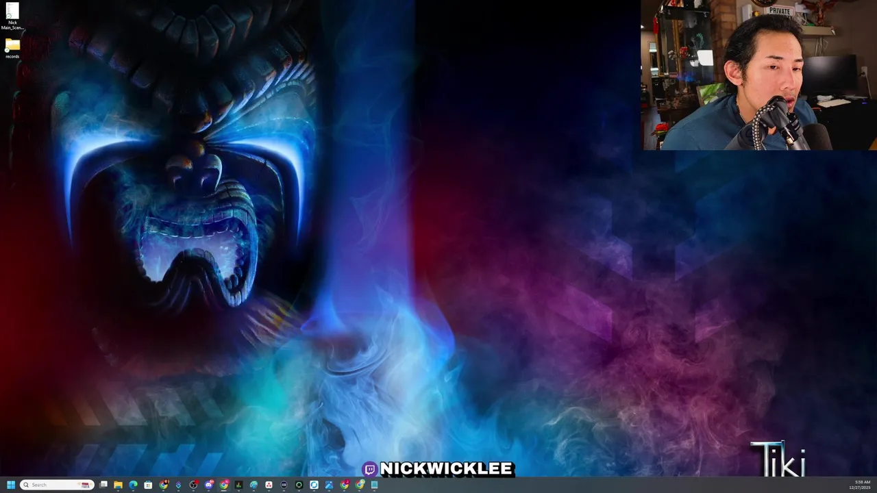Open the Chrome icon beside Microsoft Store
This screenshot has width=877, height=493.
click(x=164, y=485)
